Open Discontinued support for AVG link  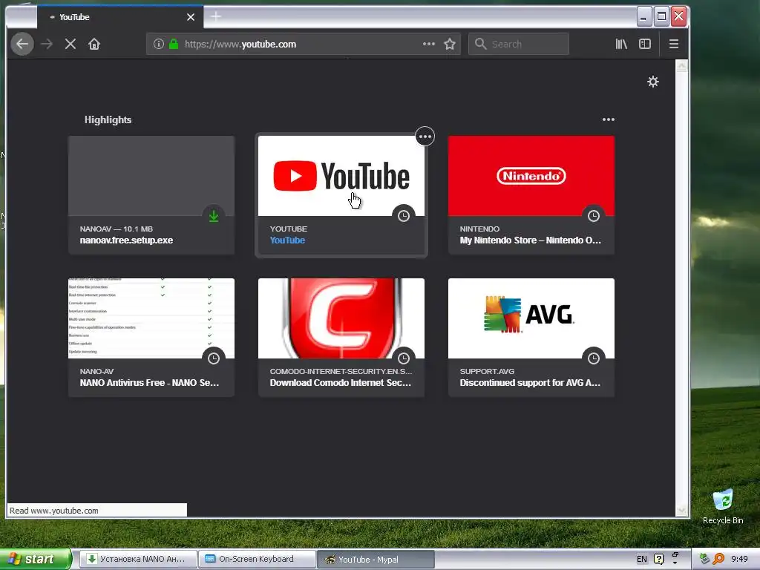(x=530, y=382)
